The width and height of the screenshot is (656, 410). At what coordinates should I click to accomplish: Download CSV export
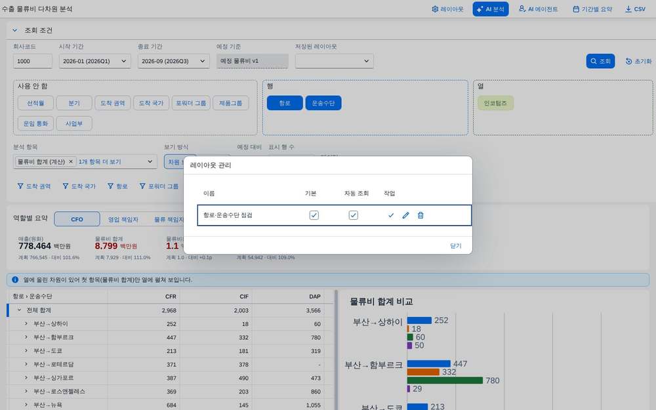[635, 9]
